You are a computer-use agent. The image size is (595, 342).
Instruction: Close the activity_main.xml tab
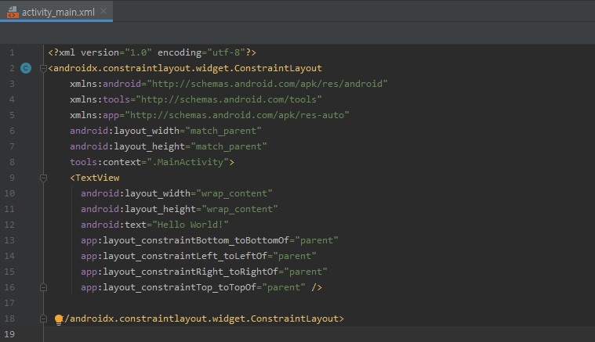tap(105, 12)
